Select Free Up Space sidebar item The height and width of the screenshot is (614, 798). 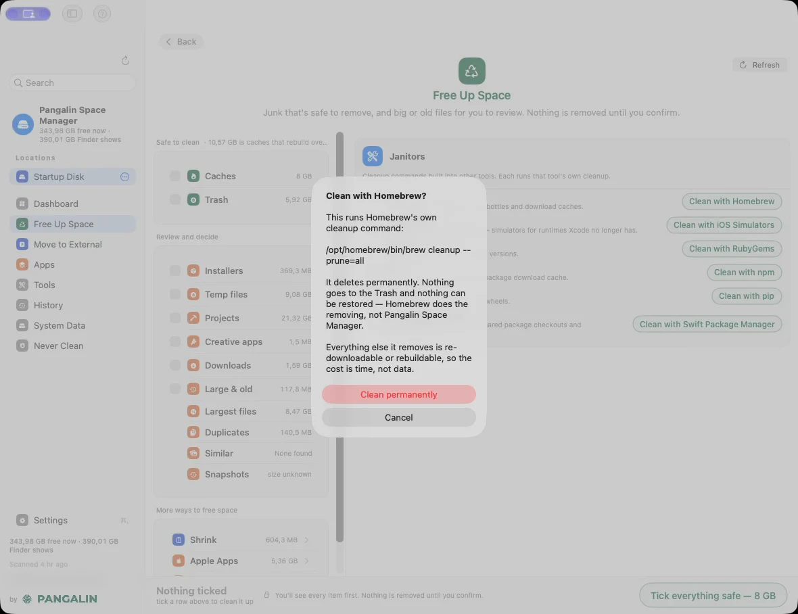tap(72, 224)
